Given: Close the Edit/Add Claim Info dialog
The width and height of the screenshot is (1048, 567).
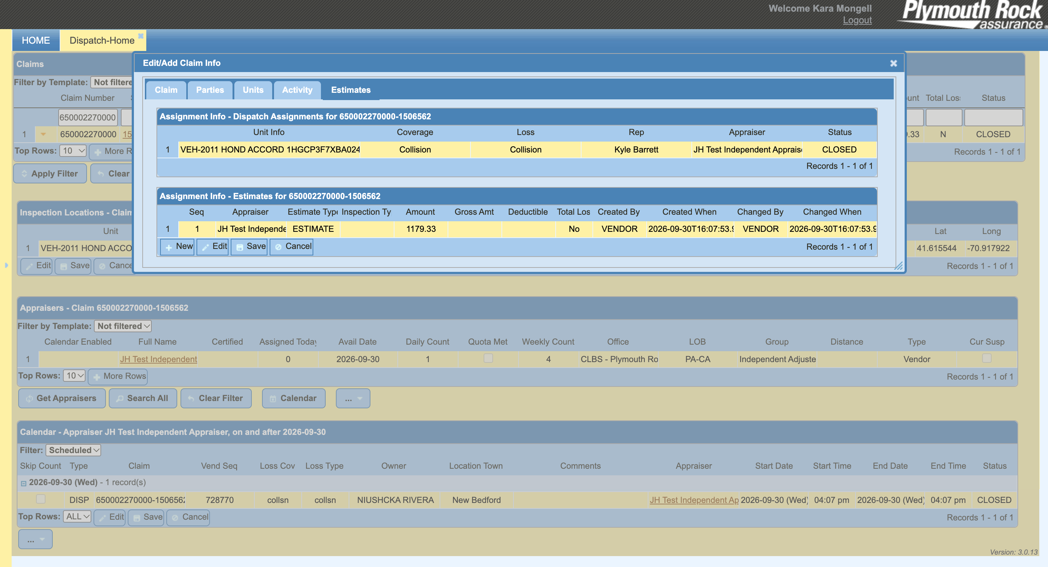Looking at the screenshot, I should coord(893,63).
